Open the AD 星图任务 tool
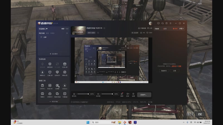Image resolution: width=223 pixels, height=125 pixels. click(50, 87)
